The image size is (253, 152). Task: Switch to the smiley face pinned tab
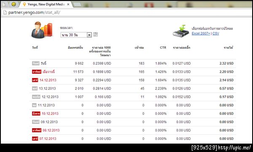pos(14,4)
